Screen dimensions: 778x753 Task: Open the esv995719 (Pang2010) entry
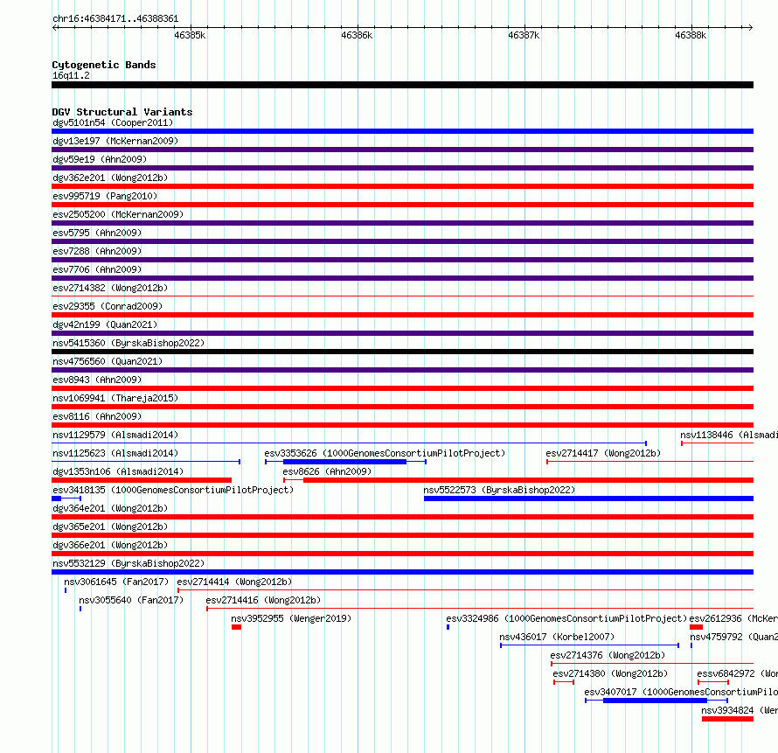pyautogui.click(x=105, y=196)
